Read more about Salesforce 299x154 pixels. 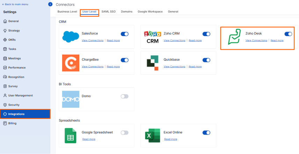(113, 40)
